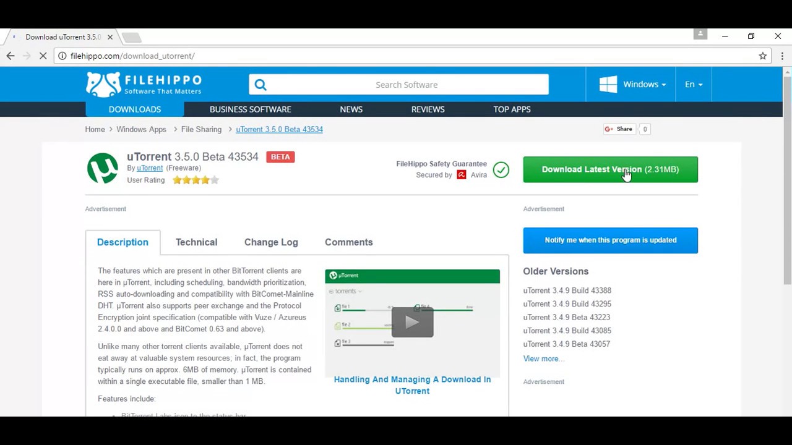Switch to the Description tab
This screenshot has width=792, height=445.
point(123,242)
